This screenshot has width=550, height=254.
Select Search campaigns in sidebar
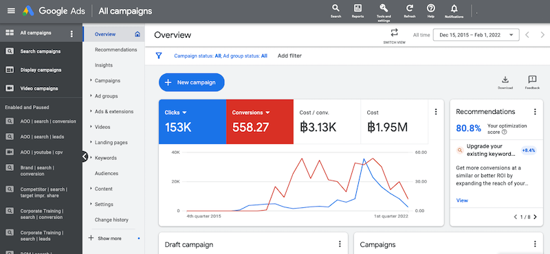(x=41, y=51)
